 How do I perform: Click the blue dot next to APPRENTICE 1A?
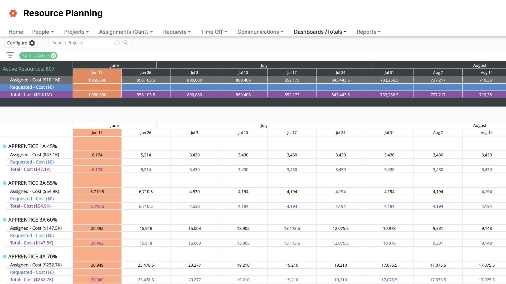click(5, 146)
